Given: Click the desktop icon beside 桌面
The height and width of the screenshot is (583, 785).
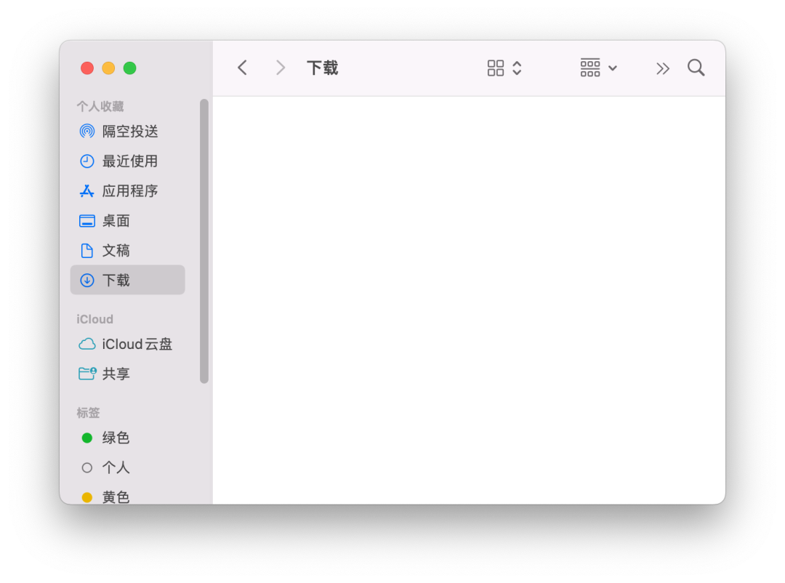Looking at the screenshot, I should [87, 221].
